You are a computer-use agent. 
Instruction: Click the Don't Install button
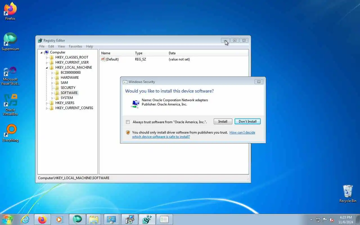tap(247, 121)
